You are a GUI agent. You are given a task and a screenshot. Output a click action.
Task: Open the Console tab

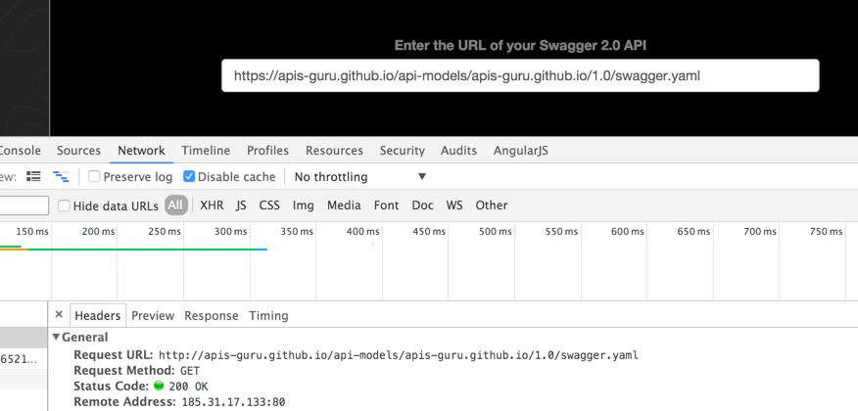(20, 151)
